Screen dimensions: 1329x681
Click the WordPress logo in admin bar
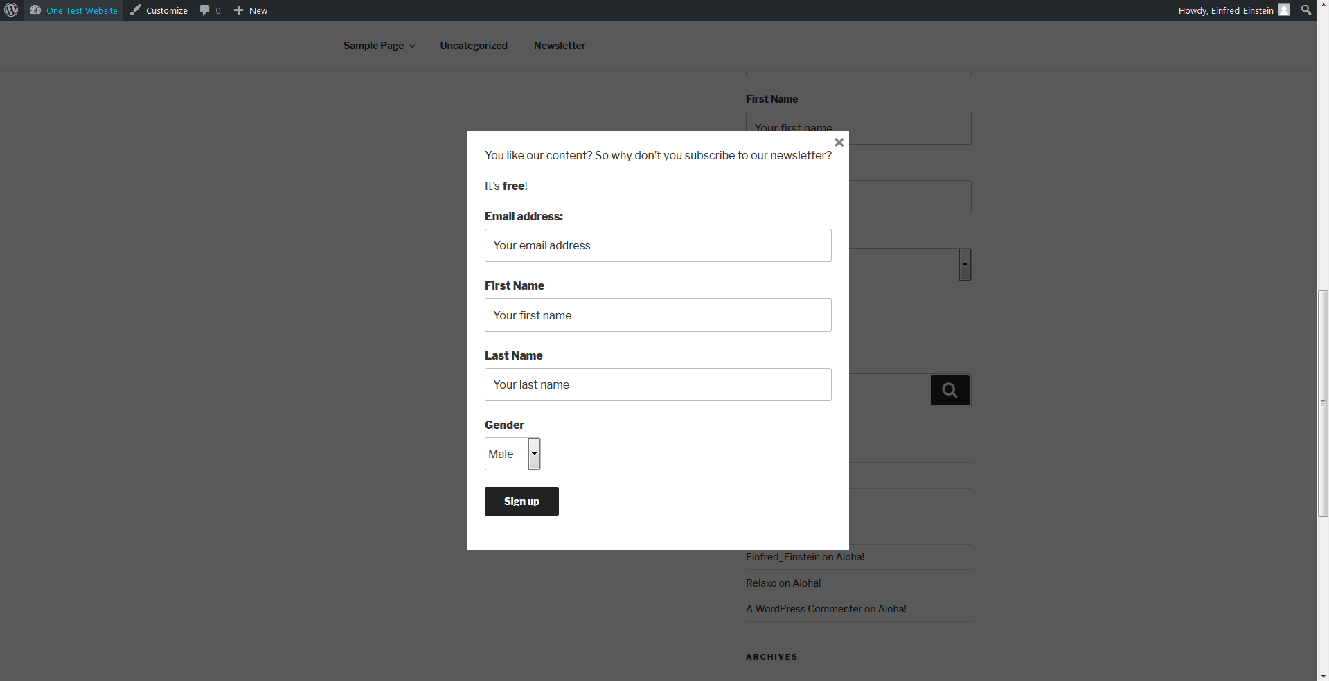coord(11,10)
